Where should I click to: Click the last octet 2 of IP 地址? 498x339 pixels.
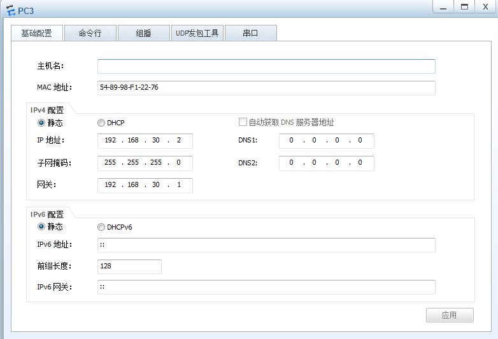179,140
